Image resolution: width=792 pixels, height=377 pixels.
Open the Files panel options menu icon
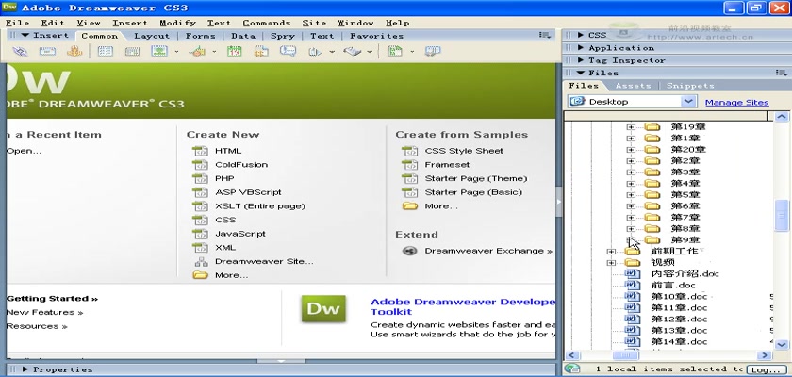tap(781, 73)
